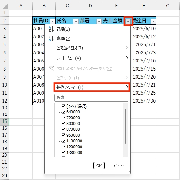This screenshot has width=180, height=180.
Task: Uncheck the 800000 checkbox
Action: [64, 123]
